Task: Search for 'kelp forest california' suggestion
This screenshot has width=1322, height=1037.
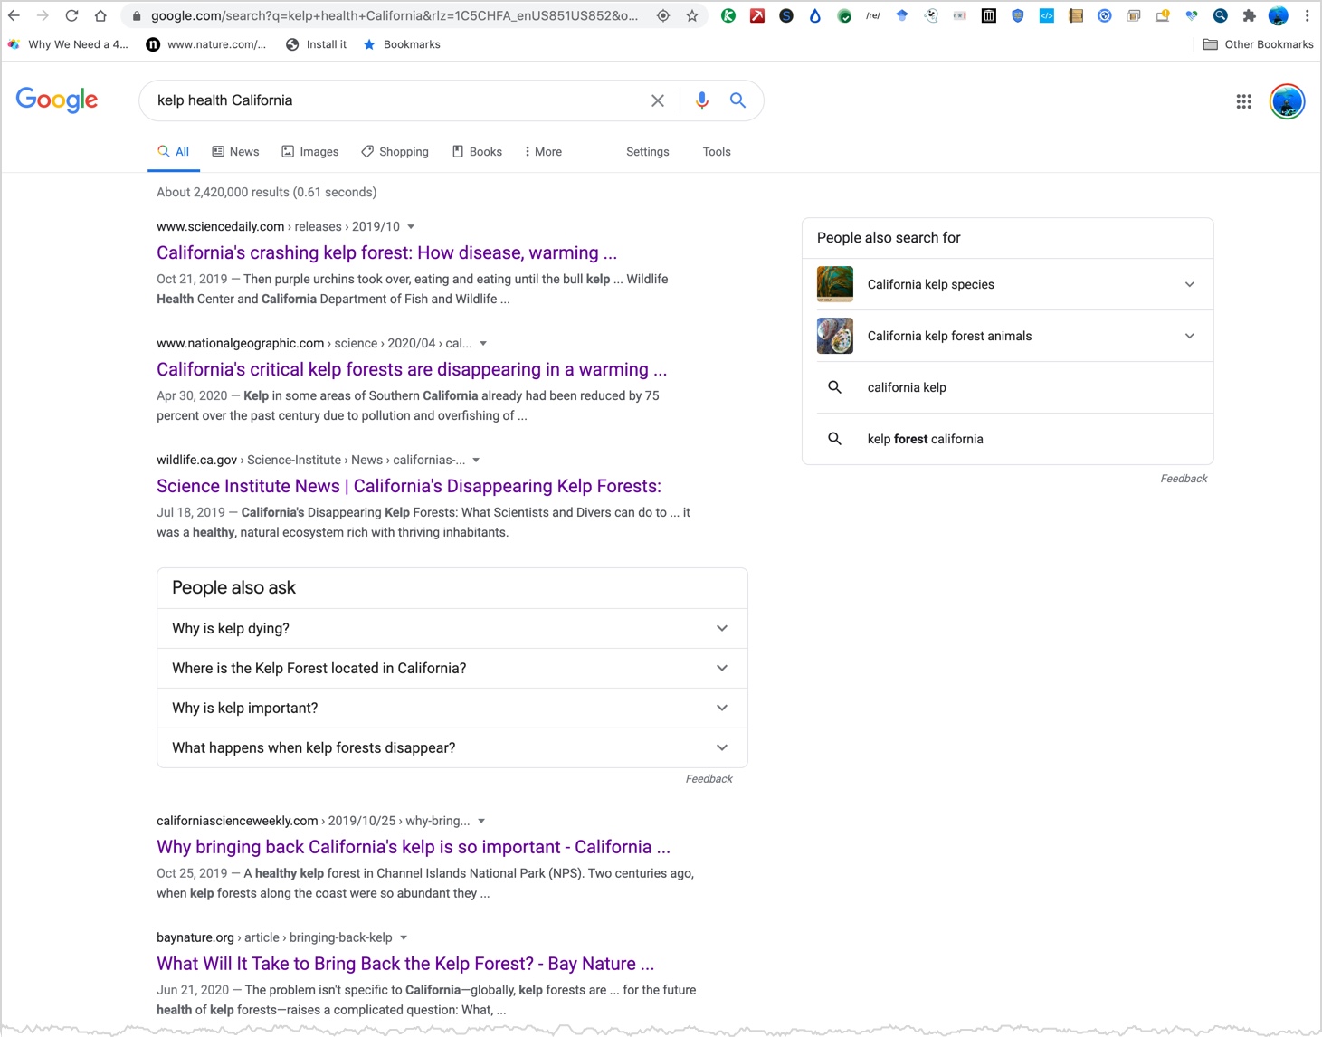Action: coord(1008,439)
